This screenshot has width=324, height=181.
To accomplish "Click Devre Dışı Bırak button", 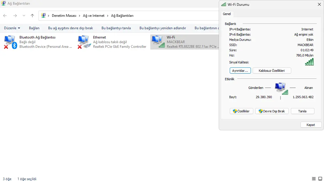I will [272, 111].
